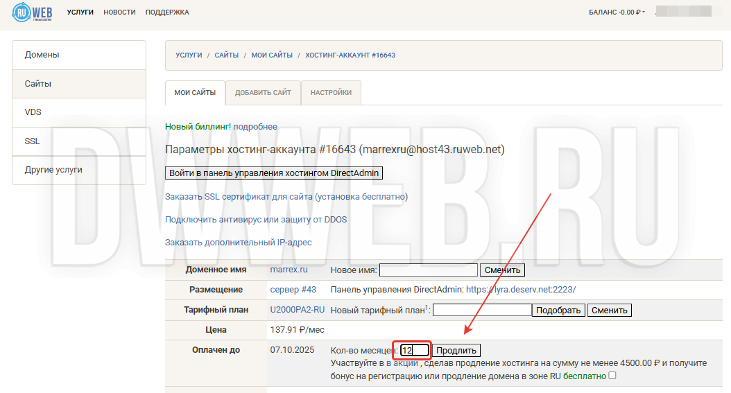The height and width of the screenshot is (393, 731).
Task: Open the БАЛАНС dropdown menu
Action: pyautogui.click(x=616, y=12)
